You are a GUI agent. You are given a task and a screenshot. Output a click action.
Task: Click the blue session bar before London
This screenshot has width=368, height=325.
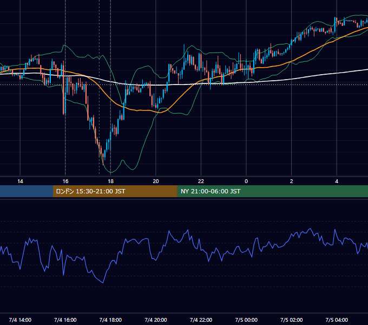pyautogui.click(x=27, y=191)
